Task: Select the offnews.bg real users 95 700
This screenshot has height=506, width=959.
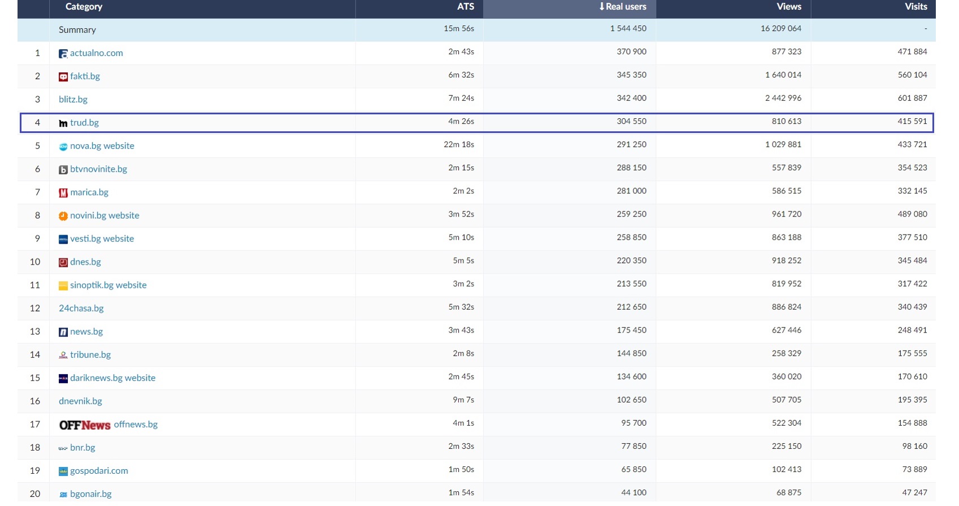Action: coord(634,423)
